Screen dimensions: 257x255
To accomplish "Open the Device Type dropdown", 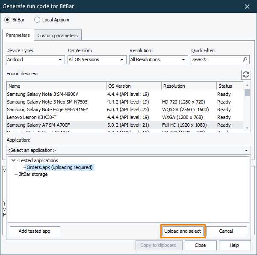I will (x=35, y=59).
